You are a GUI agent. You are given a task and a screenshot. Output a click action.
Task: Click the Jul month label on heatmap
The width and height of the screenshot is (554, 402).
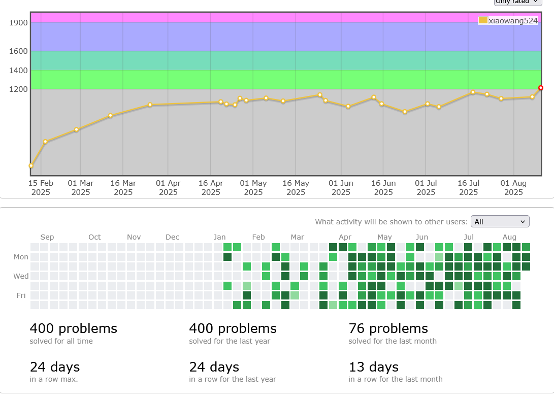click(x=469, y=237)
